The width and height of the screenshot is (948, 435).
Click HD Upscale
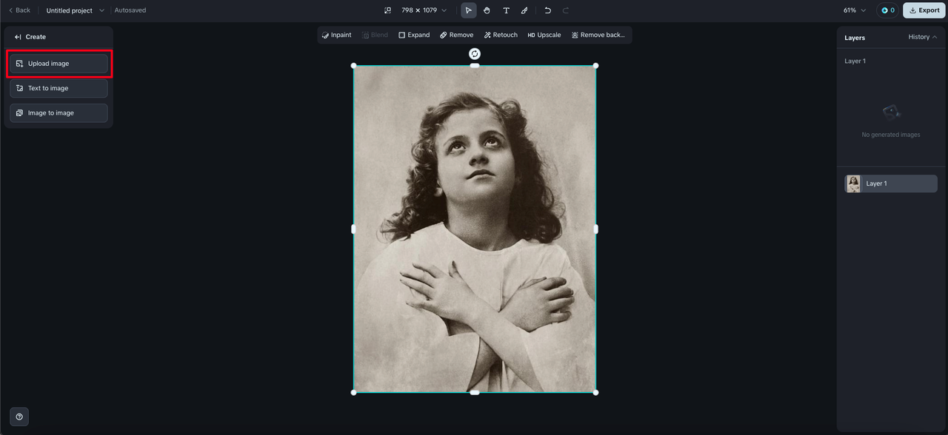544,35
